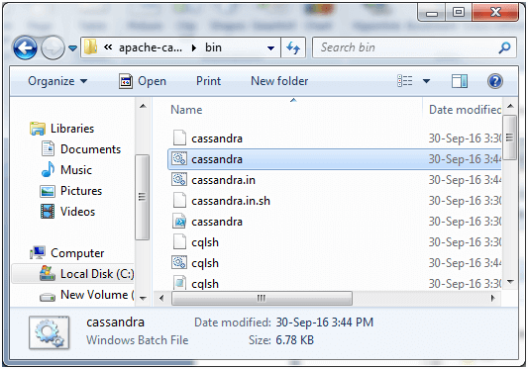Open the Videos library

pyautogui.click(x=78, y=212)
